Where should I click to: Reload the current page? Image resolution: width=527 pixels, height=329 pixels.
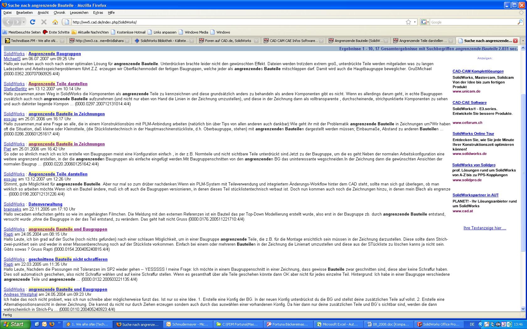33,22
